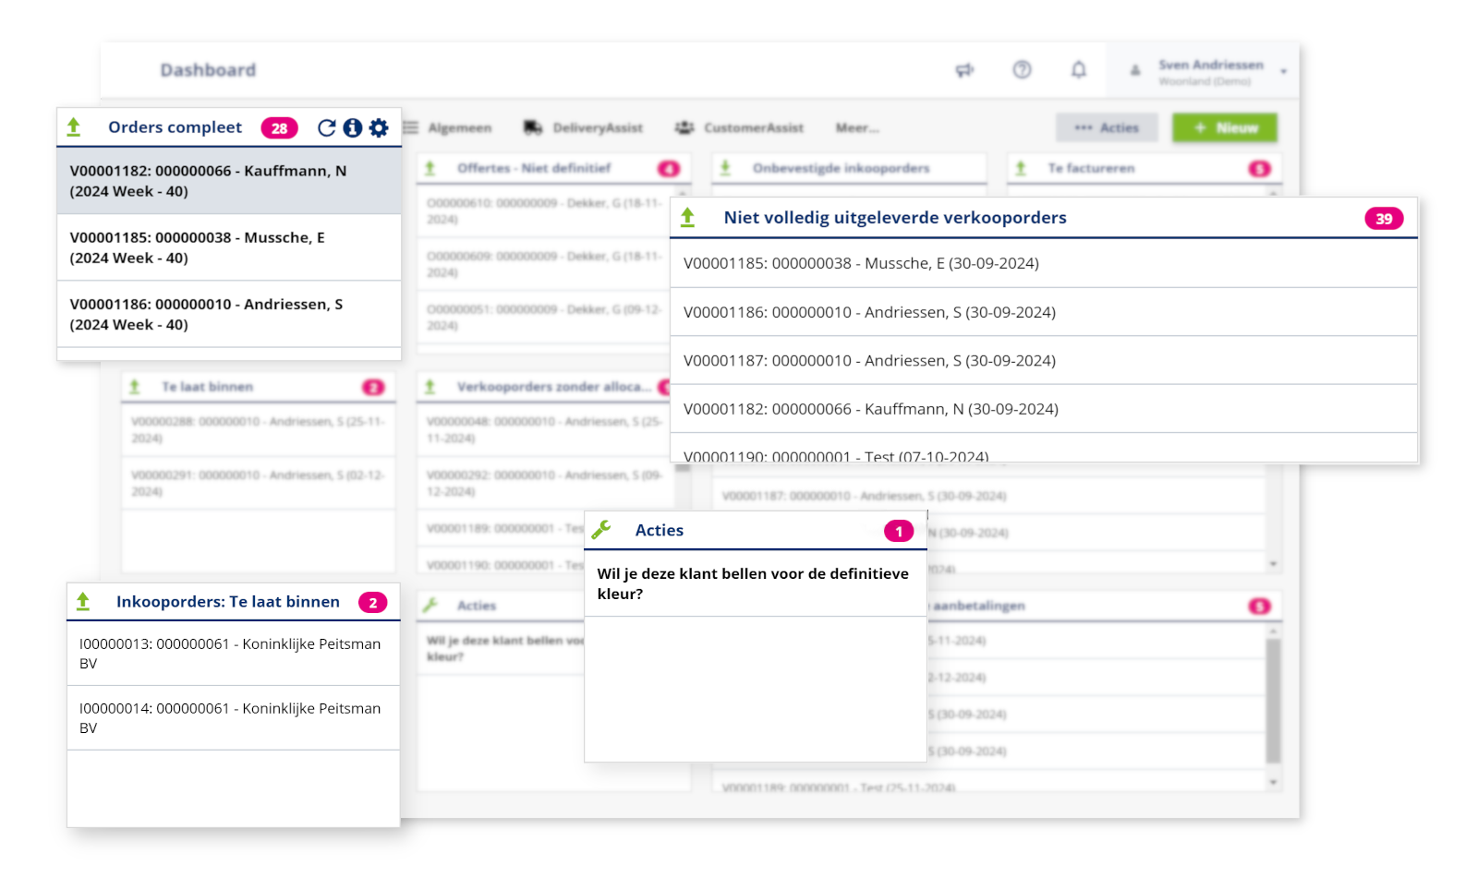Image resolution: width=1465 pixels, height=877 pixels.
Task: Click the green Nieuw button
Action: pos(1224,128)
